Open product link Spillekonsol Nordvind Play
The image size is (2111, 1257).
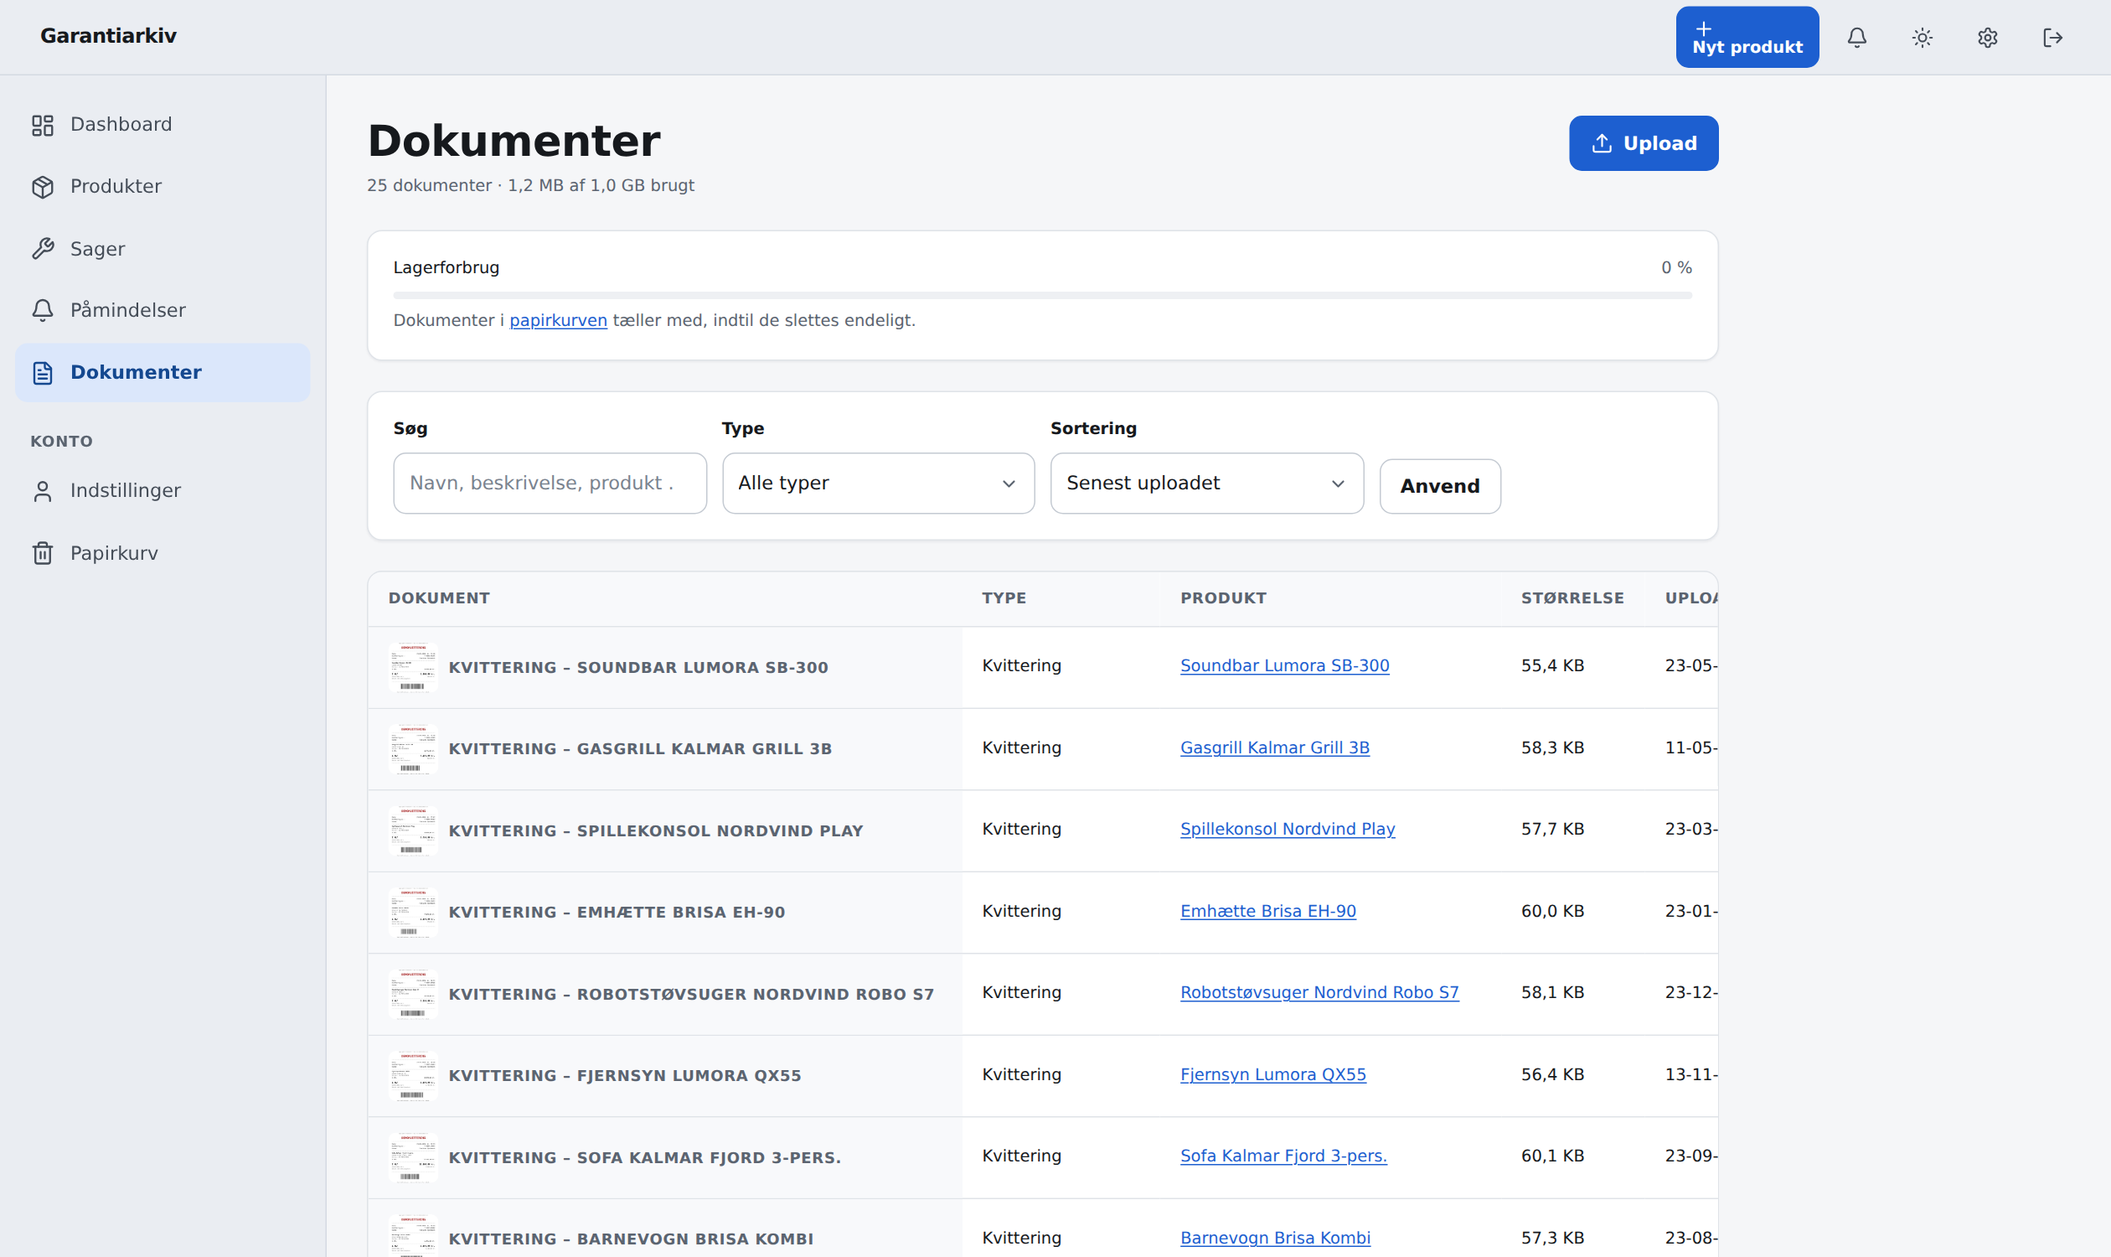(1287, 830)
